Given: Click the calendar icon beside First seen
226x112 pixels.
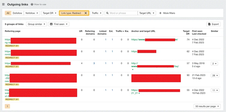Looking at the screenshot, I should (x=51, y=24).
